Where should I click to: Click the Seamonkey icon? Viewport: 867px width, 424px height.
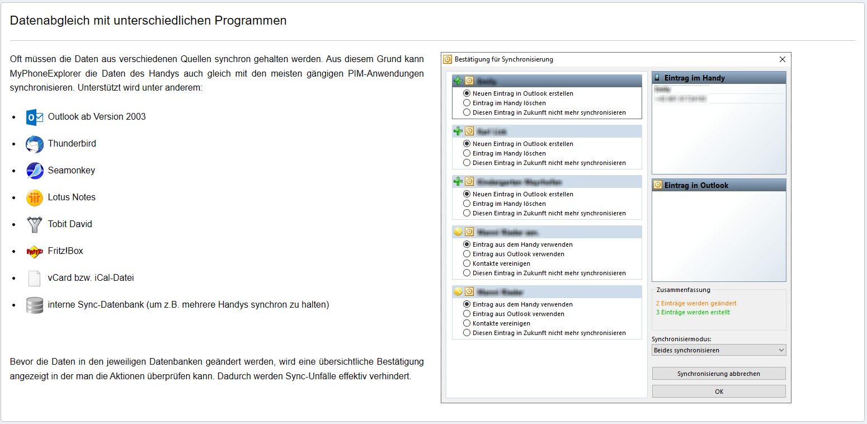tap(35, 171)
